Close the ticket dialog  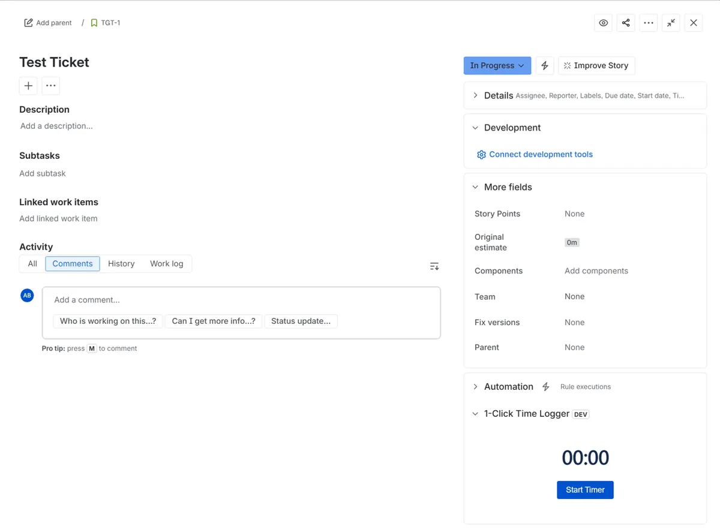pyautogui.click(x=694, y=23)
